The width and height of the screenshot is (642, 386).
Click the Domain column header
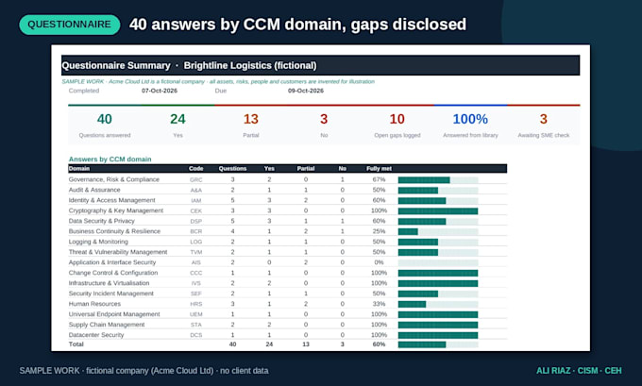click(x=79, y=169)
